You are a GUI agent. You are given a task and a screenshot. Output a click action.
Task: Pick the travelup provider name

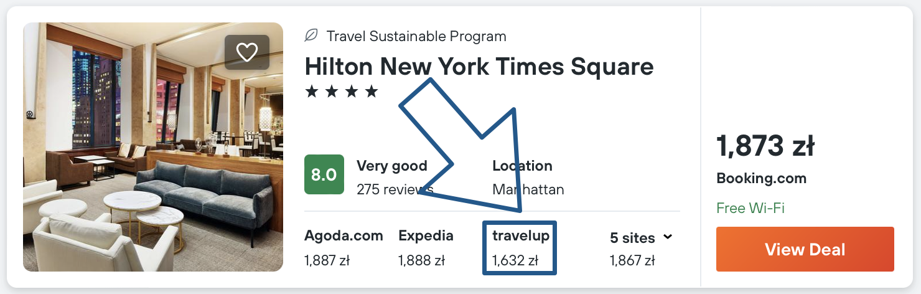(521, 236)
